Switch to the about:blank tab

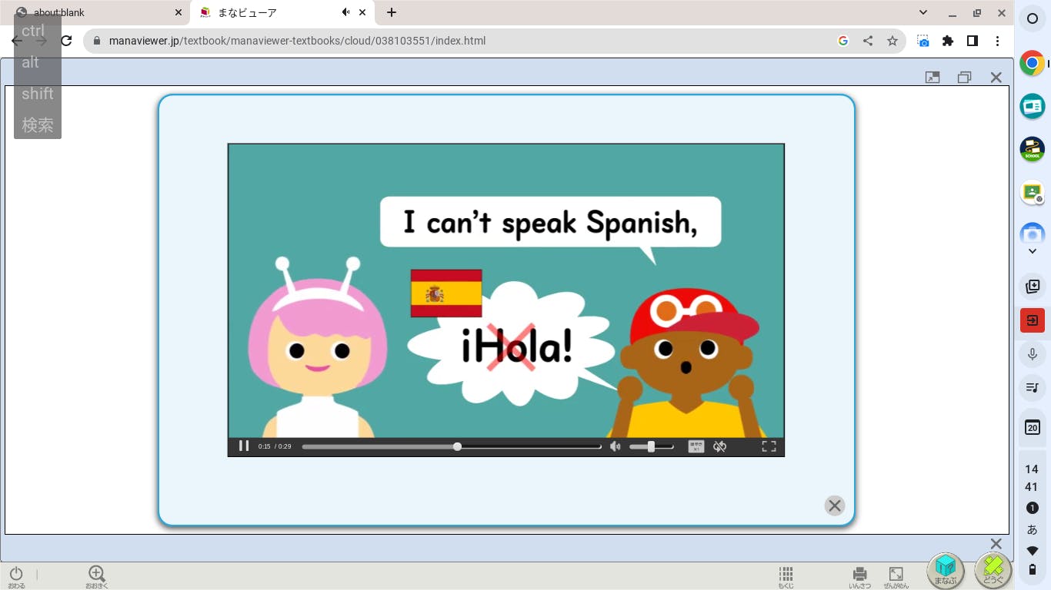point(92,12)
